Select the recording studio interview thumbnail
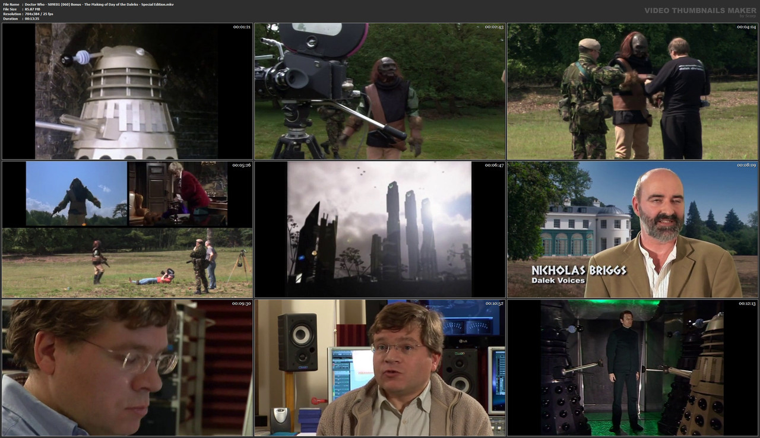Screen dimensions: 760x438 pos(379,368)
